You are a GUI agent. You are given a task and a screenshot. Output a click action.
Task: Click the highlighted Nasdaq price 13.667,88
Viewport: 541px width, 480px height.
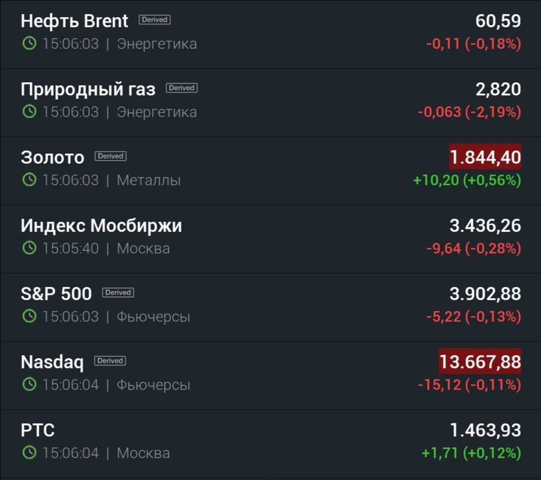coord(480,362)
